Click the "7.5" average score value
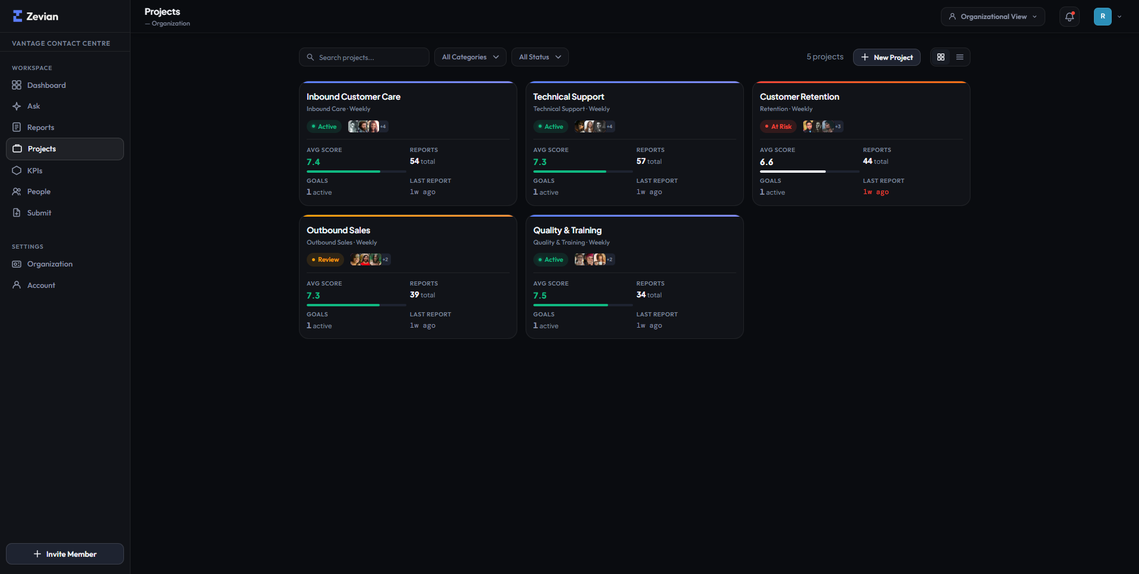 [x=540, y=296]
